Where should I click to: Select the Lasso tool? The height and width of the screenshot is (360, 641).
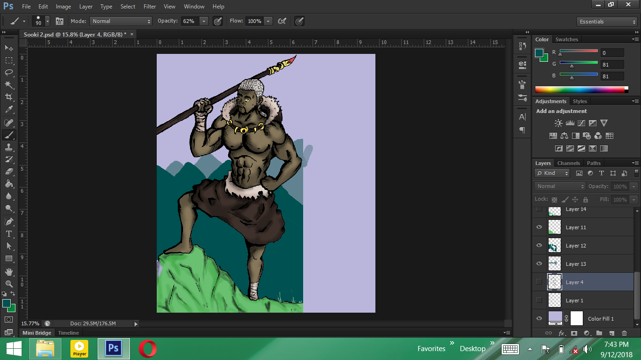pyautogui.click(x=9, y=72)
